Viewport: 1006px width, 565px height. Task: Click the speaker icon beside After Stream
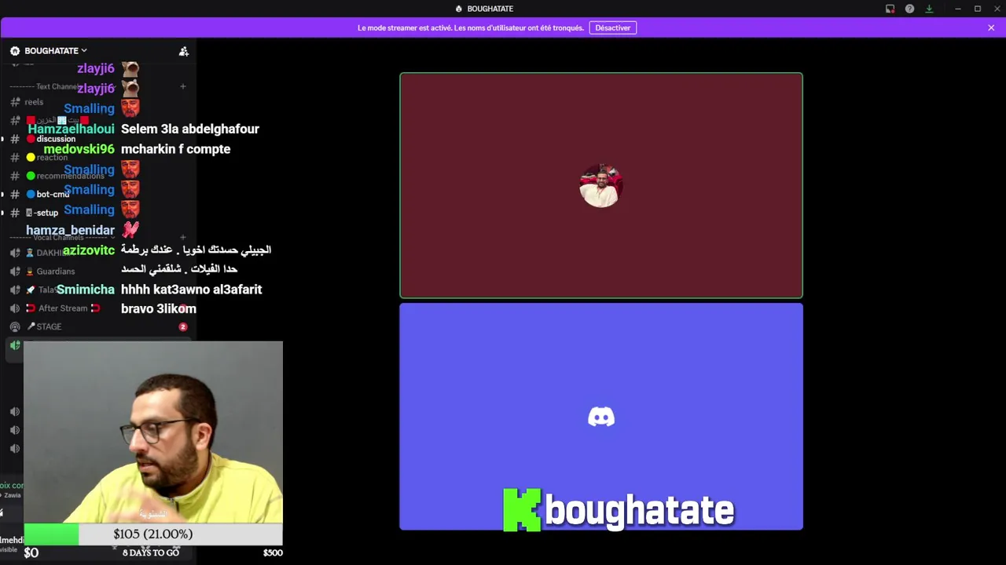click(x=14, y=308)
